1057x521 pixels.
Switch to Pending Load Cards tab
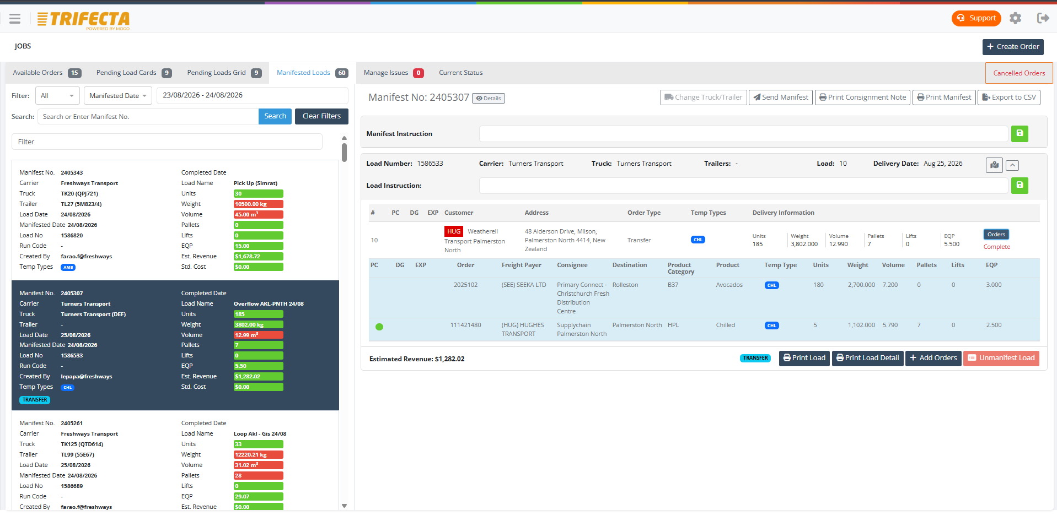click(134, 73)
